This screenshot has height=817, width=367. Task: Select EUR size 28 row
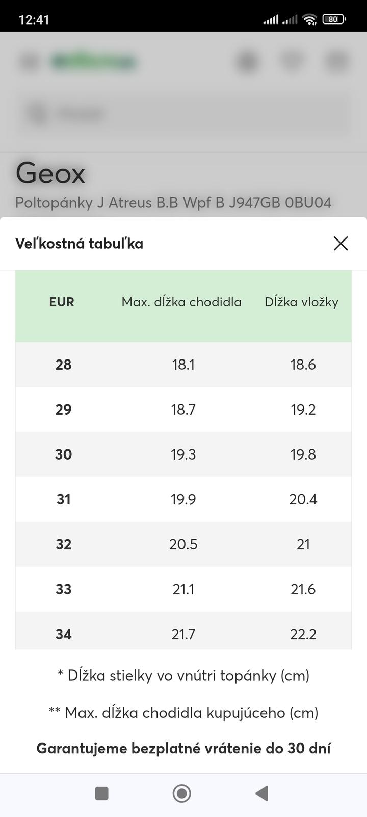64,365
